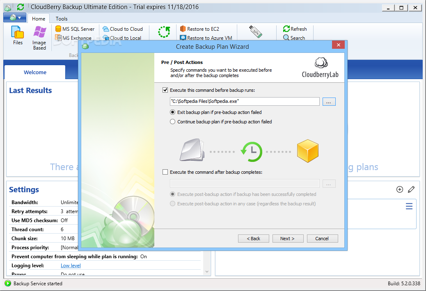Start a Cloud to Cloud backup
This screenshot has width=426, height=291.
[x=123, y=29]
